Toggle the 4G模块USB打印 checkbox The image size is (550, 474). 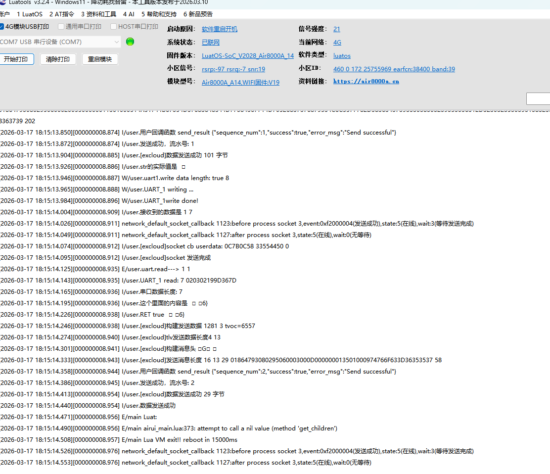[x=1, y=27]
